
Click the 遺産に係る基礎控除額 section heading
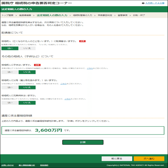coord(17,116)
